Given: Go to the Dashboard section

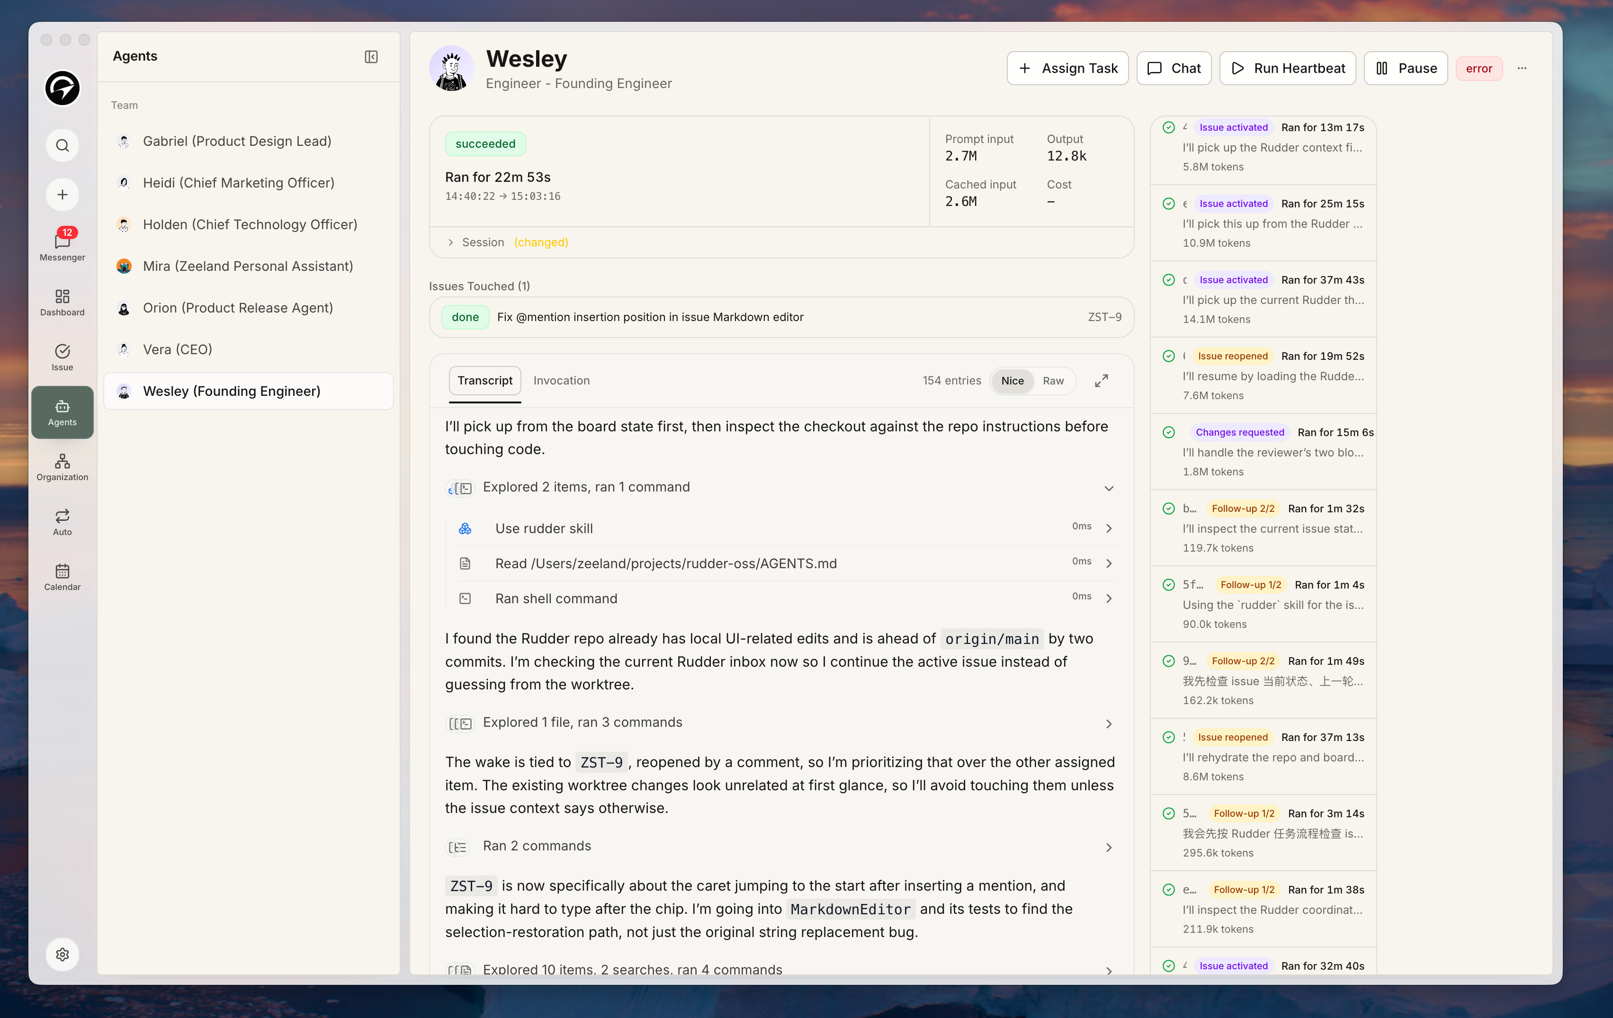Looking at the screenshot, I should (x=63, y=303).
